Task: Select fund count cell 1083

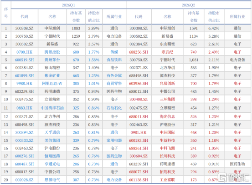Action: [x=76, y=28]
